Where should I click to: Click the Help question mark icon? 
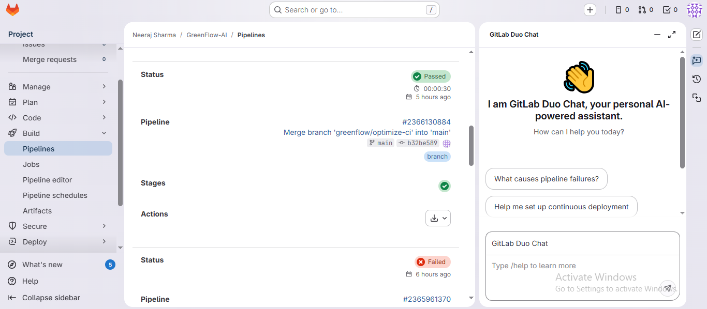[12, 281]
